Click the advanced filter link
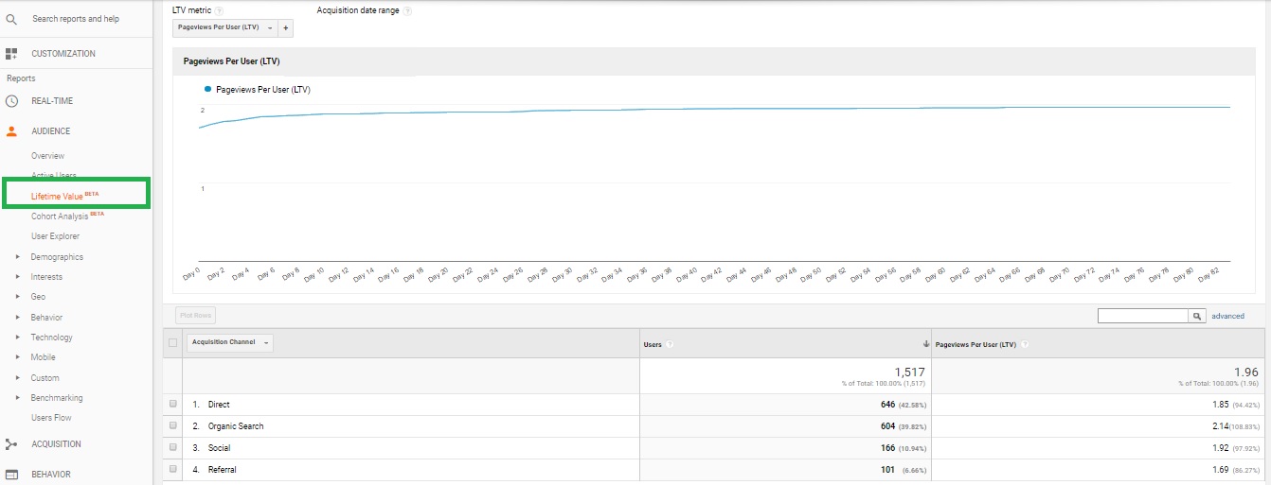Viewport: 1271px width, 485px height. pyautogui.click(x=1227, y=316)
